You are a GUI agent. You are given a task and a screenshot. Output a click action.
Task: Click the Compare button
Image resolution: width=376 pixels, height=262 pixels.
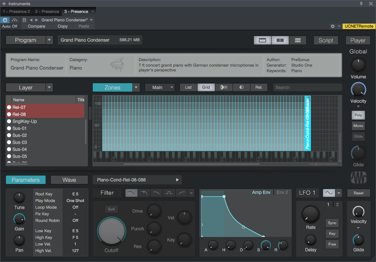[x=36, y=26]
